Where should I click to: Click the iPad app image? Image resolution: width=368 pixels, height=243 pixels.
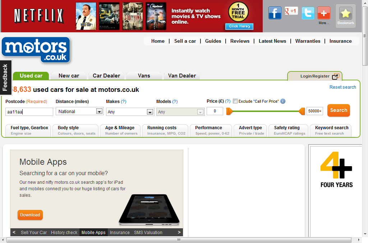pyautogui.click(x=149, y=210)
